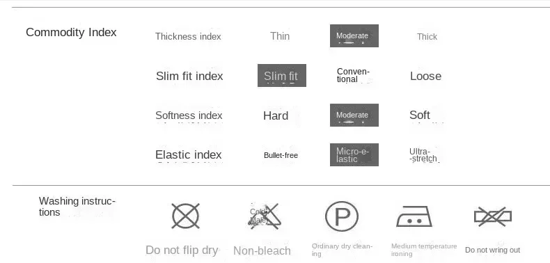Screen dimensions: 550x263
Task: Select the Micro-elastic option
Action: 354,154
